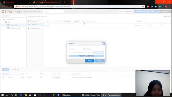The width and height of the screenshot is (172, 97).
Task: Click the 'Start all VMs and Containers' description
Action: coord(82,77)
